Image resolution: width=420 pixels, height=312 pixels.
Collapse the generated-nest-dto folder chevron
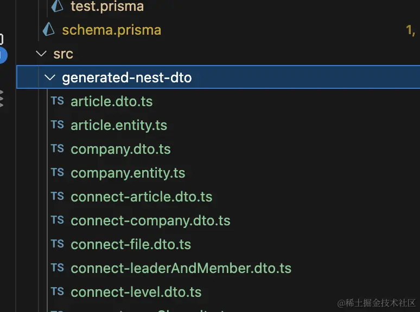point(50,77)
